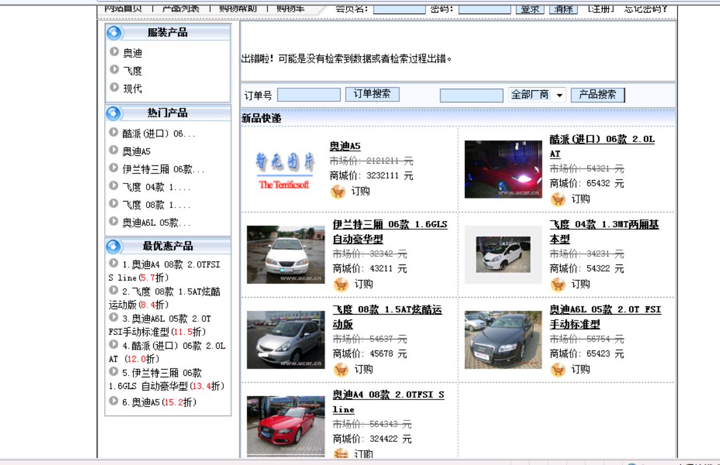Click the 暂无图片 placeholder image for 奥迪A5
Screen dimensions: 720x465
click(285, 170)
